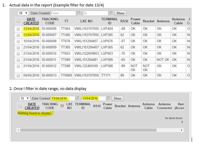199x146 pixels.
Task: Select the checkbox for ID-000013 row
Action: click(x=19, y=76)
